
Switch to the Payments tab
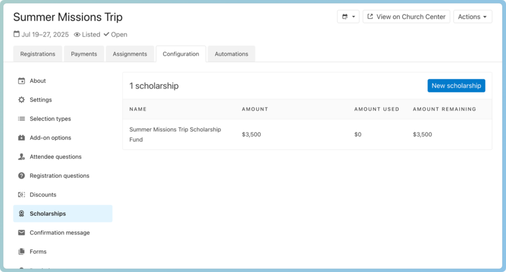84,54
